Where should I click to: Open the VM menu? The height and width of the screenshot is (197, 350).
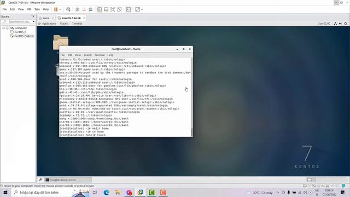[x=29, y=9]
